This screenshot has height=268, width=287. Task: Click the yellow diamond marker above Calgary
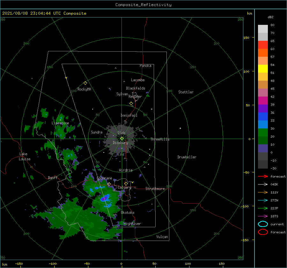click(126, 184)
